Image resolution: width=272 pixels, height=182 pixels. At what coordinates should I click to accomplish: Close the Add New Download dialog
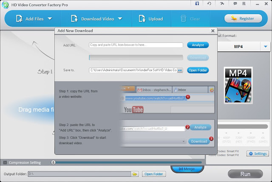(213, 31)
